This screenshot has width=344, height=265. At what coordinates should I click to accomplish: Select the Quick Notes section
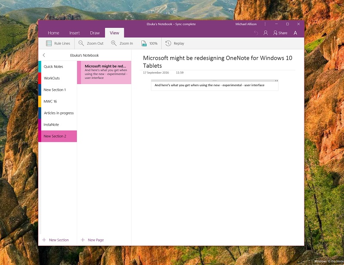[58, 66]
